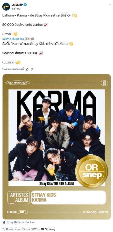
Task: View tagged accounts Stray Kids และอีก 2 คน
Action: [21, 222]
